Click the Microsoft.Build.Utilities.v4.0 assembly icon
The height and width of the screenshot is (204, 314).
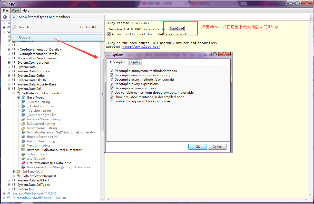(x=9, y=198)
